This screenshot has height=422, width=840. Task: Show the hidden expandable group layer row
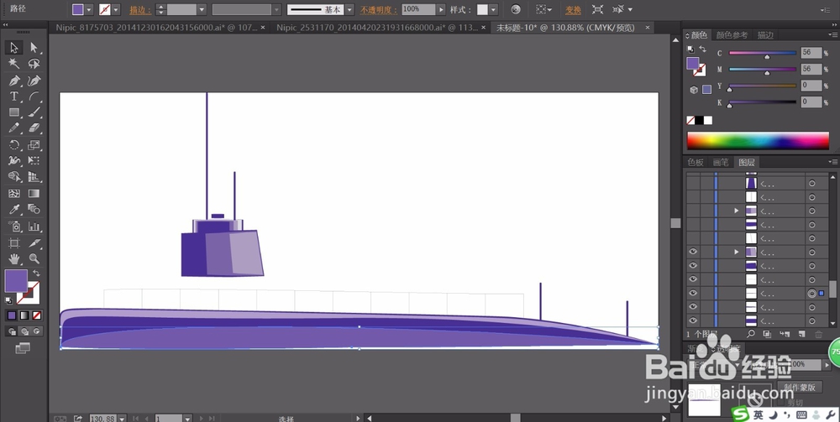(x=693, y=211)
